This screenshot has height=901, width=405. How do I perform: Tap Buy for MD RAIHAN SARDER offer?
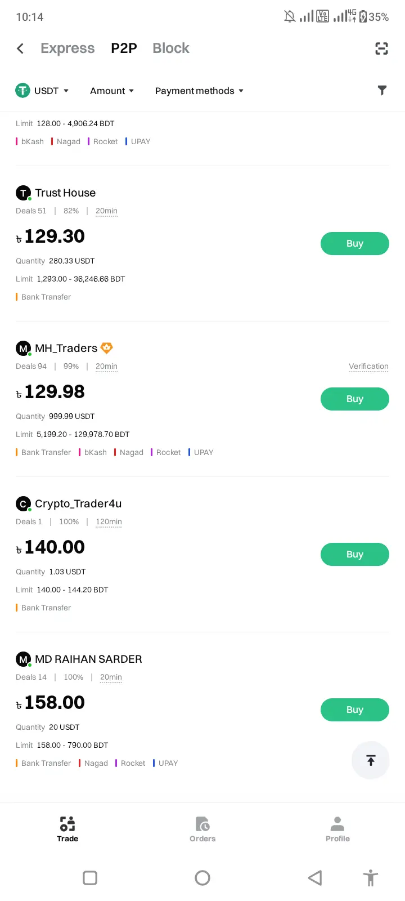coord(354,710)
